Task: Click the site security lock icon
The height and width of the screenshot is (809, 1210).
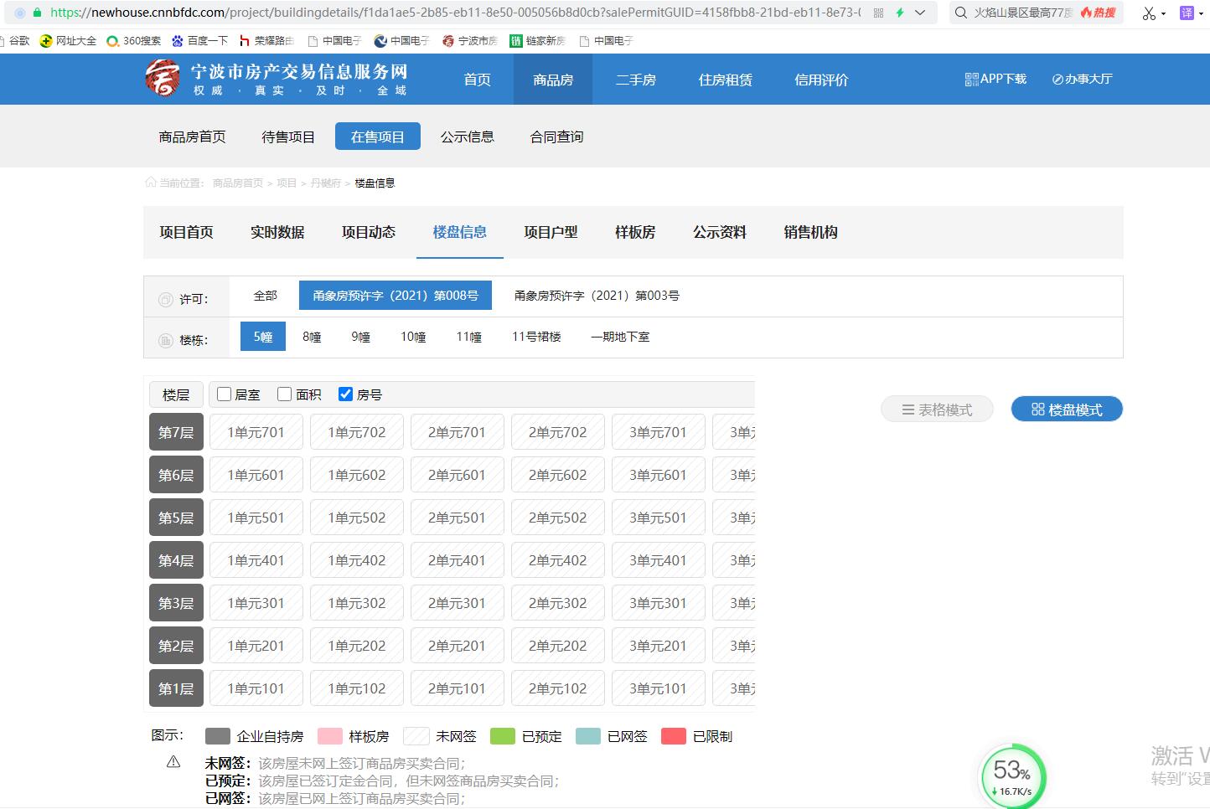Action: [37, 13]
